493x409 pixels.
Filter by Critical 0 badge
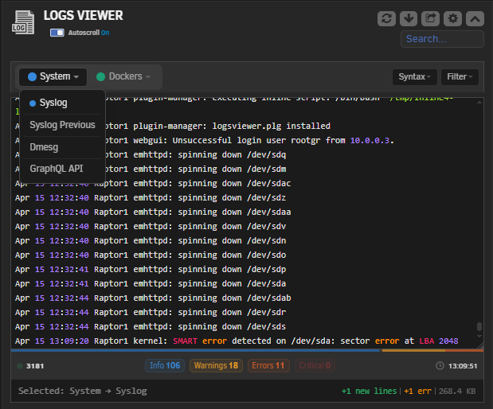[x=315, y=366]
